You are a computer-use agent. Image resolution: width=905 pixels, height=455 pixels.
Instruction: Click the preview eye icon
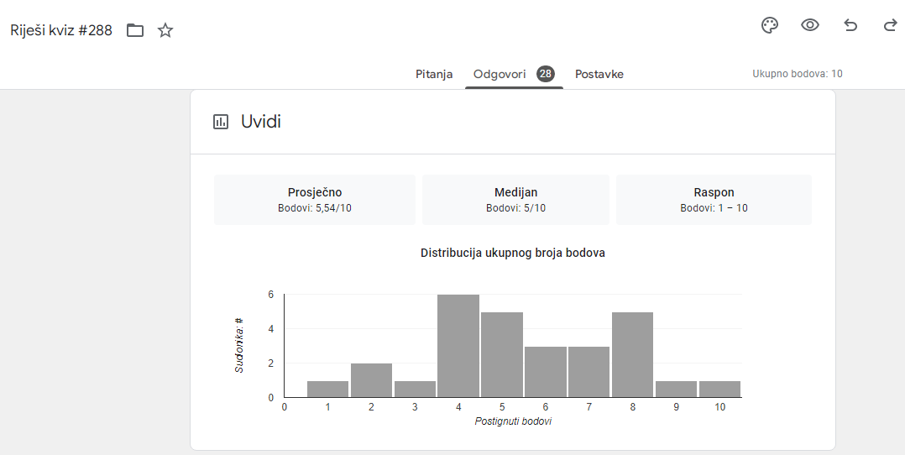pos(809,25)
